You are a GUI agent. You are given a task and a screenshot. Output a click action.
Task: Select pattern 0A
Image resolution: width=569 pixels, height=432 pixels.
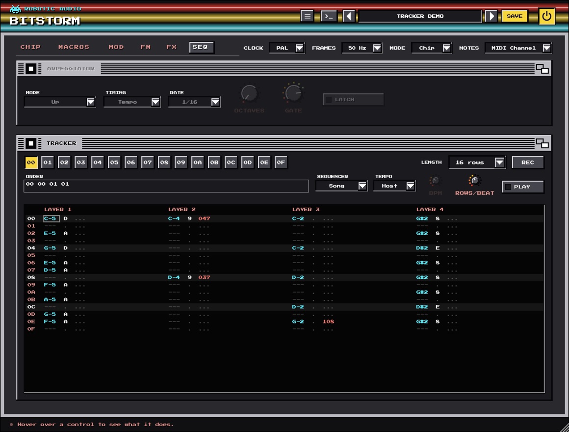click(x=197, y=162)
